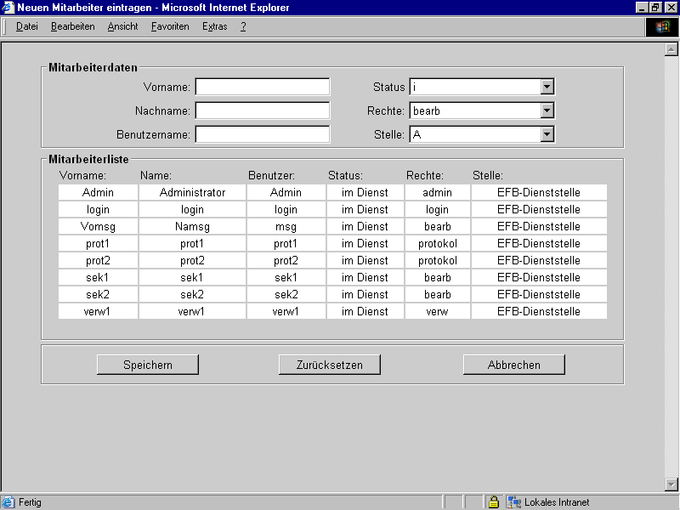Open the Bearbeiten menu
680x510 pixels.
tap(73, 26)
